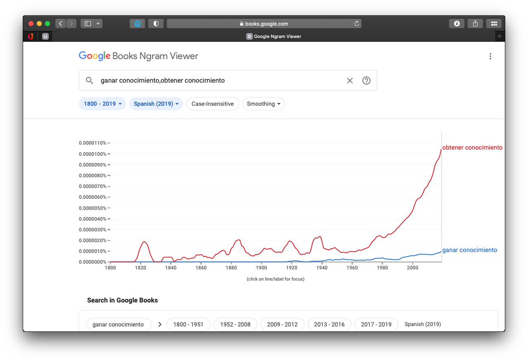Click the 'Spanish (2019)' text in search row
This screenshot has height=362, width=528.
[423, 324]
